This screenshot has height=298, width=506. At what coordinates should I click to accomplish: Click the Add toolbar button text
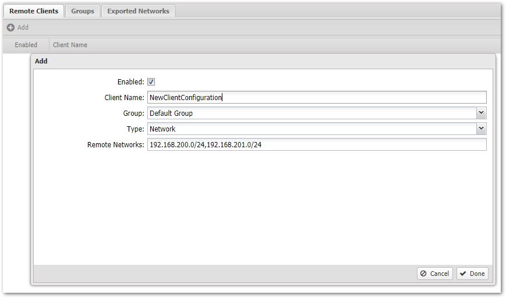point(23,27)
